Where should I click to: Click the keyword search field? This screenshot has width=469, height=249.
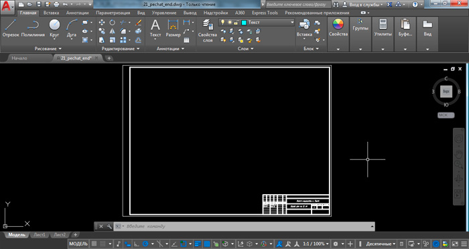pyautogui.click(x=298, y=5)
